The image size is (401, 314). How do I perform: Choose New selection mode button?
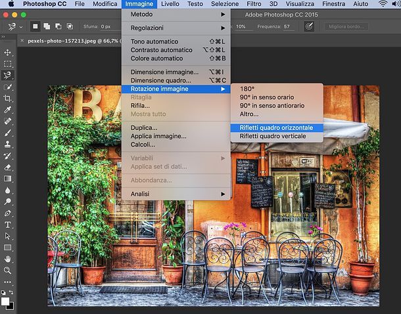(x=35, y=26)
